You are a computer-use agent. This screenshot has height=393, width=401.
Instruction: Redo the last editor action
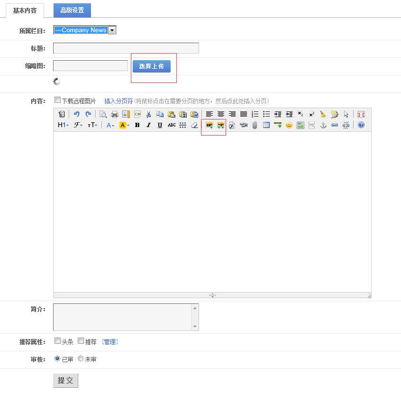pos(88,114)
